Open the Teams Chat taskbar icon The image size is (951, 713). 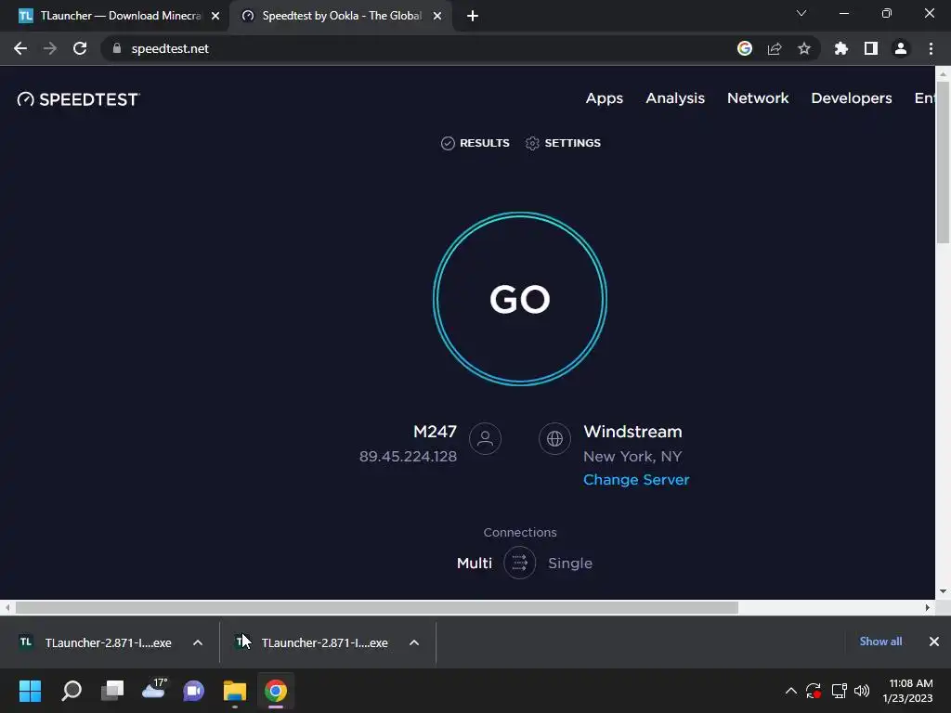pyautogui.click(x=194, y=691)
